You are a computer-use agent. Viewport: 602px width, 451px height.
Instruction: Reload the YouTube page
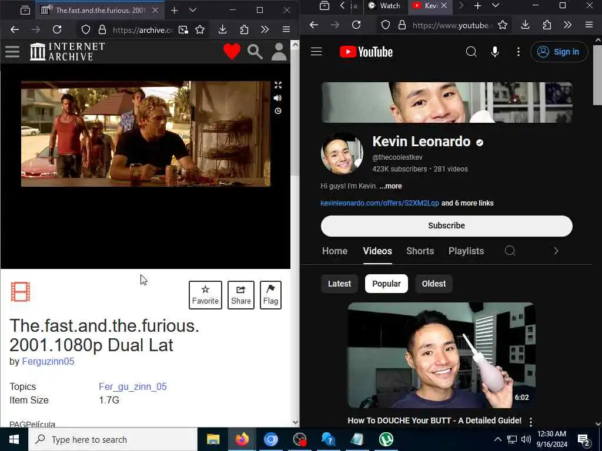356,25
